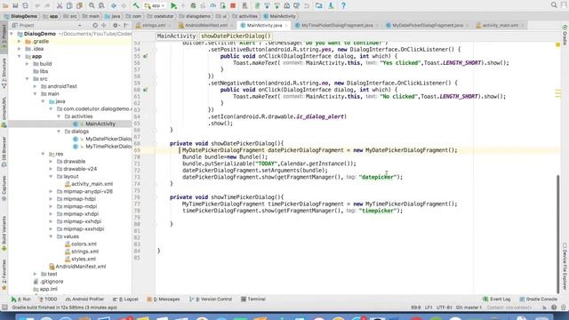Click the codetutor breadcrumb in navigation bar
Image resolution: width=569 pixels, height=320 pixels.
pos(160,16)
